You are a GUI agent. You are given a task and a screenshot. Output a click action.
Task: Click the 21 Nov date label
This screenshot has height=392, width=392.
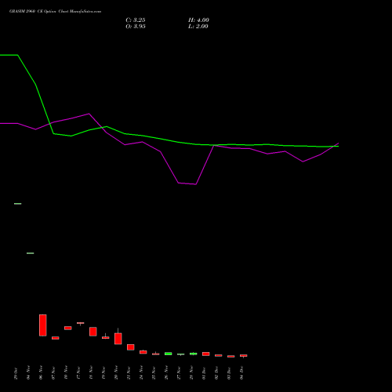coord(129,373)
